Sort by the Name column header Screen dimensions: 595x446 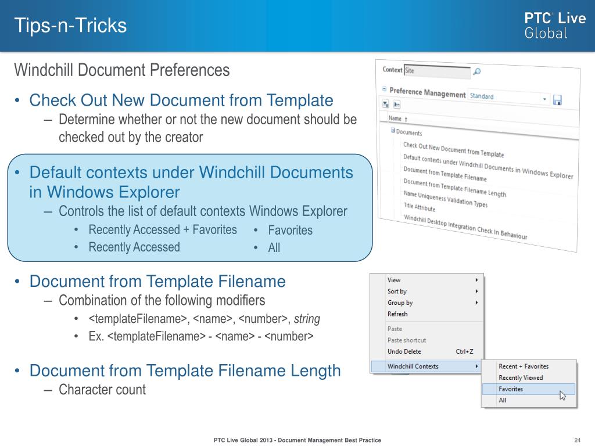395,118
